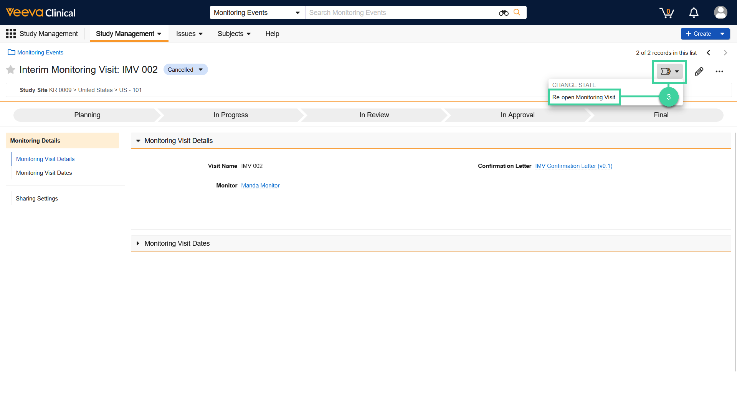Select the In Review lifecycle stage

click(374, 115)
